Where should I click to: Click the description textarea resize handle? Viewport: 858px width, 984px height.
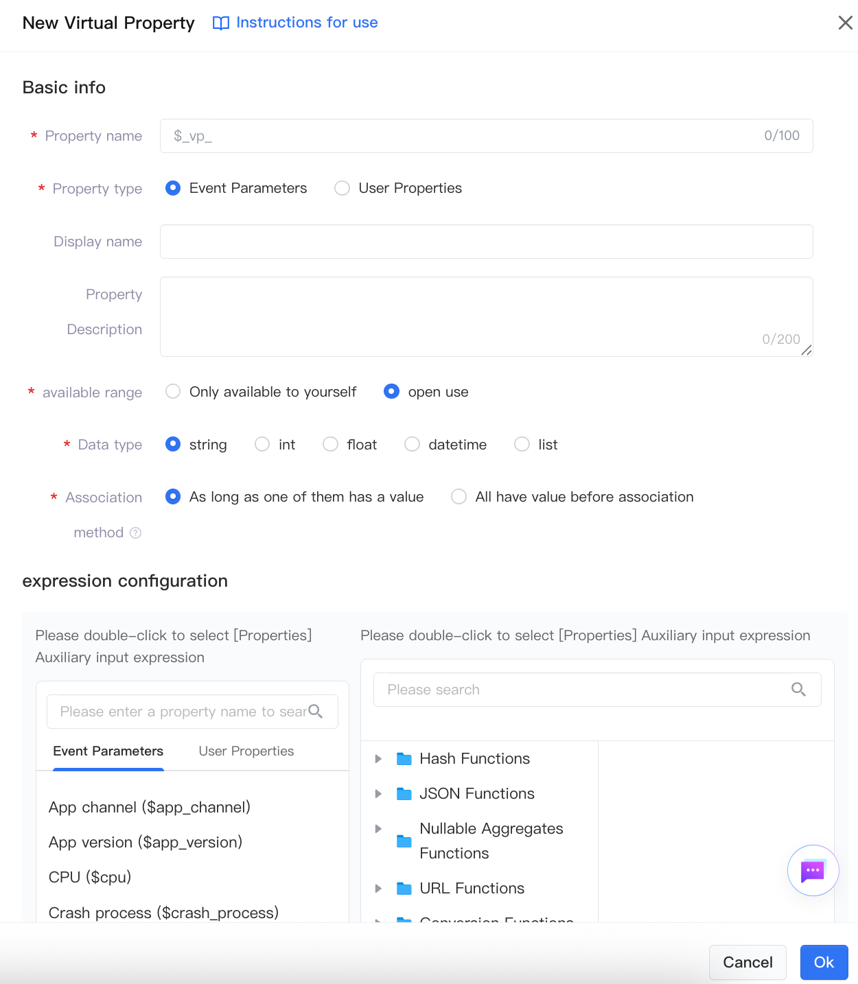[807, 350]
